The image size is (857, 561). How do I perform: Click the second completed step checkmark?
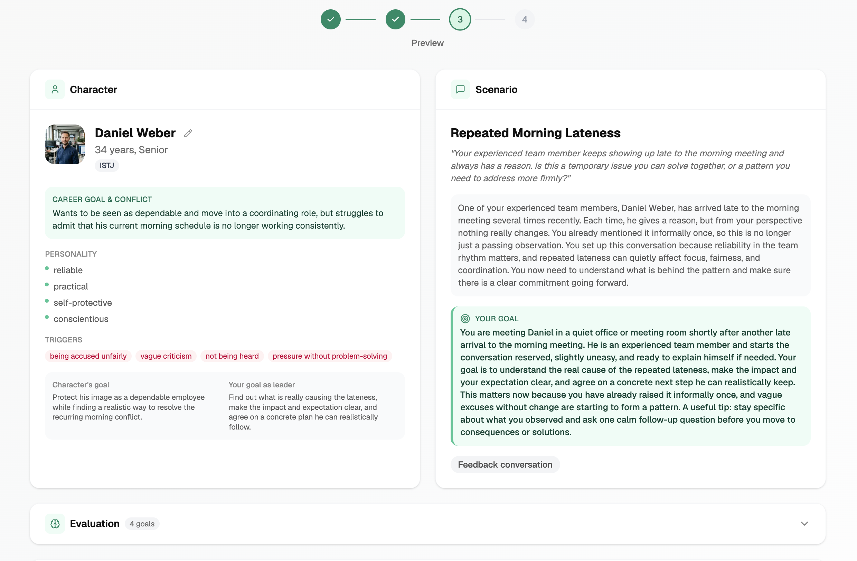click(395, 19)
